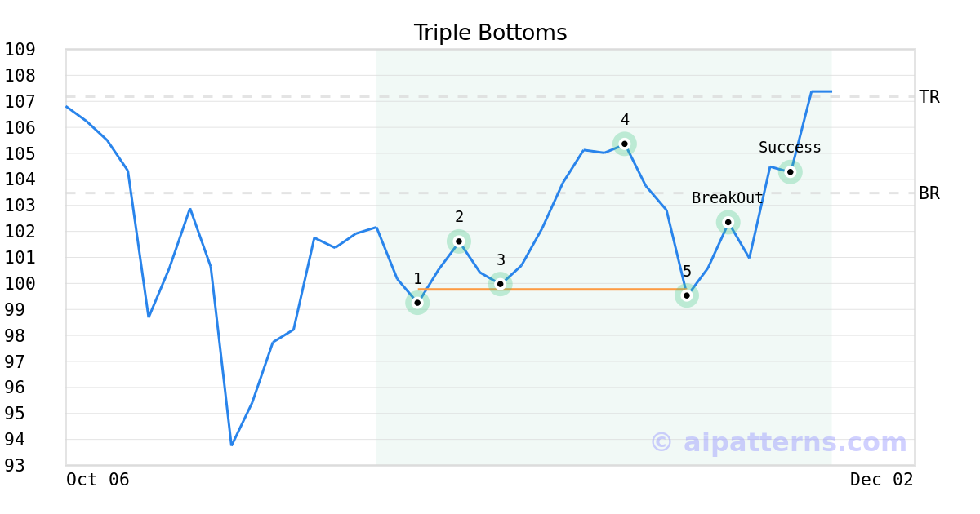
Task: Click the "Triple Bottoms" chart title
Action: point(490,33)
